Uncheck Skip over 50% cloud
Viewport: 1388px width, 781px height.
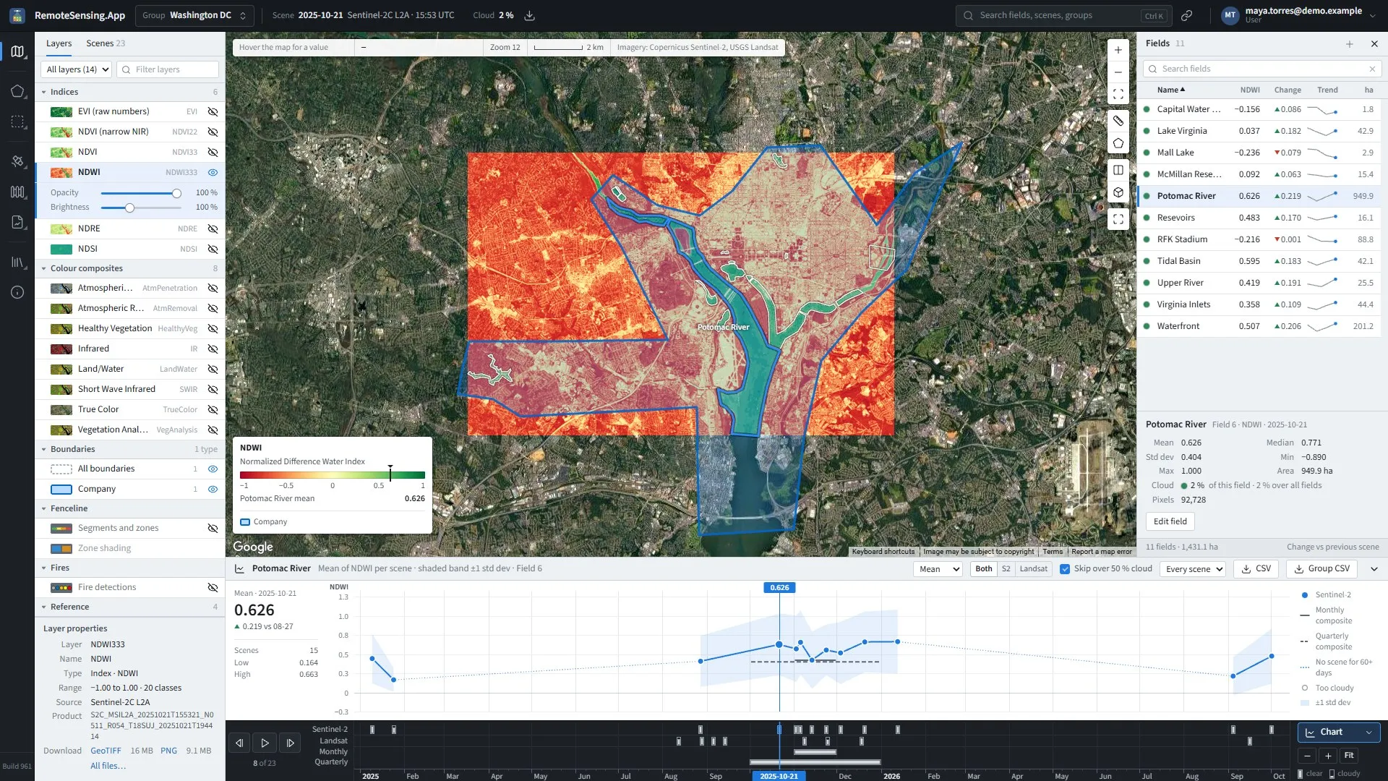1064,569
